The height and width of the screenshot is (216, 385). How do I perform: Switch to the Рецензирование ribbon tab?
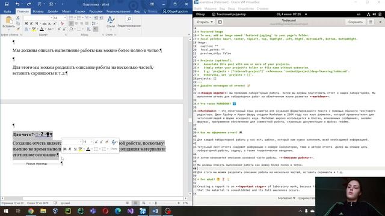(x=119, y=11)
